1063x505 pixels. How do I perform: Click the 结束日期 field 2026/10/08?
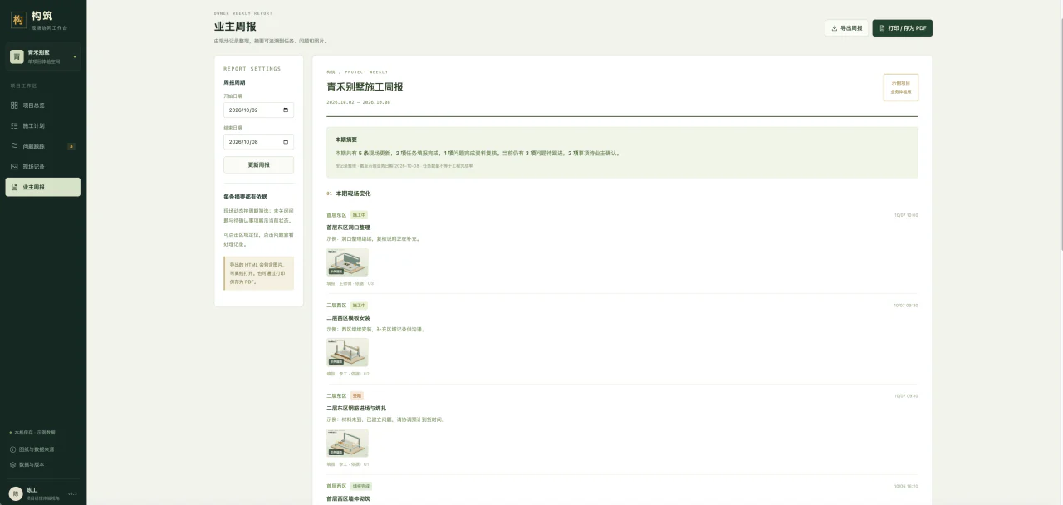tap(258, 141)
